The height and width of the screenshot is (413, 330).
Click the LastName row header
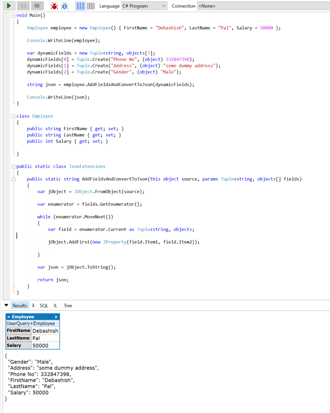(18, 338)
